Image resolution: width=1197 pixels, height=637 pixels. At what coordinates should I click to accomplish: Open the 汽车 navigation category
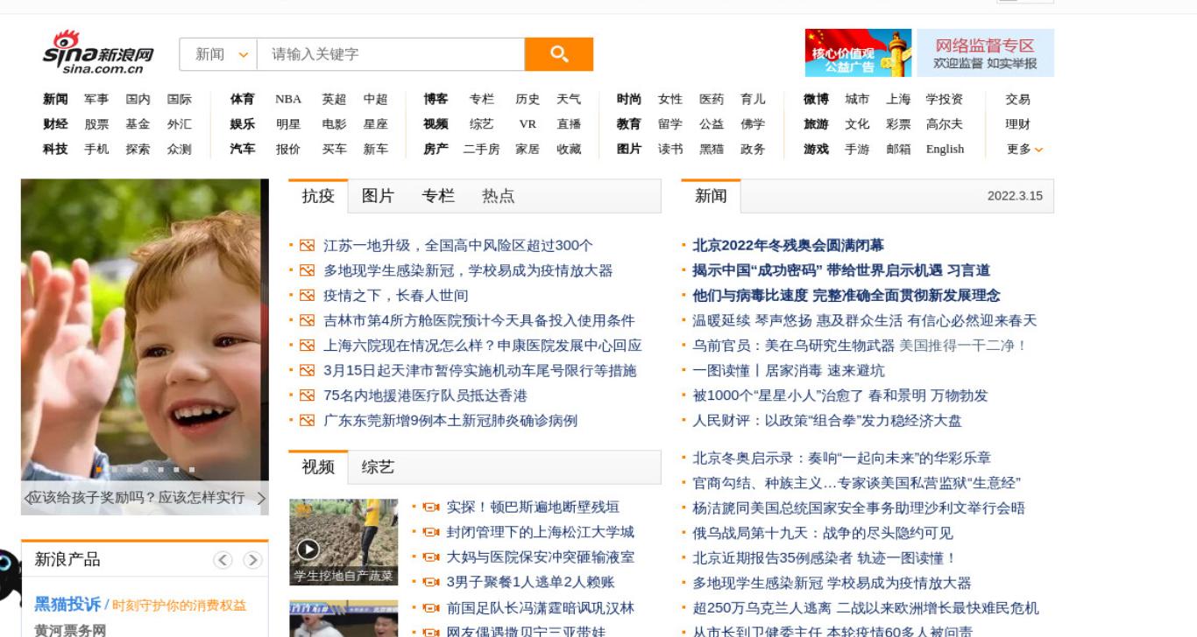click(x=243, y=150)
